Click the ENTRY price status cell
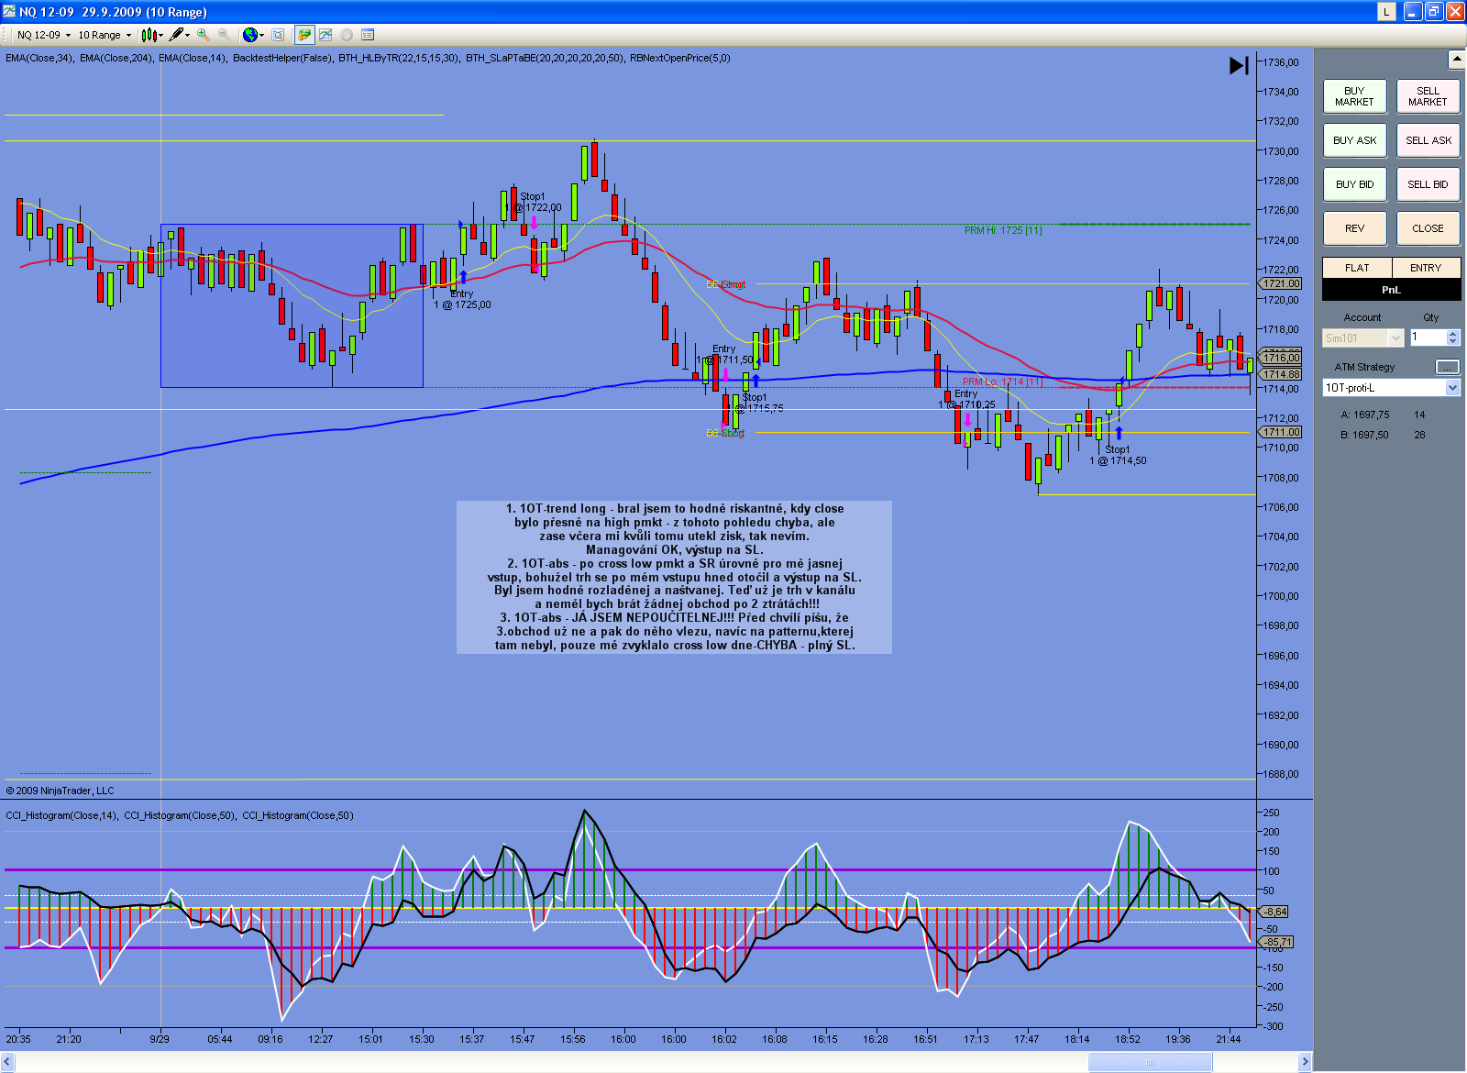Image resolution: width=1467 pixels, height=1073 pixels. 1426,268
